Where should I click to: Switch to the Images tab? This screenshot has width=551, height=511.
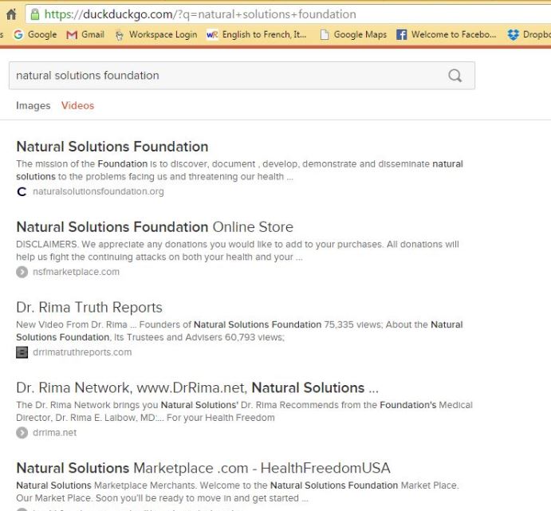coord(33,106)
